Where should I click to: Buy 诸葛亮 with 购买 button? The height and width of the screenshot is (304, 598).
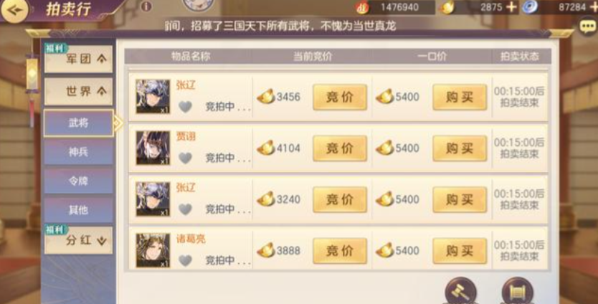[460, 251]
